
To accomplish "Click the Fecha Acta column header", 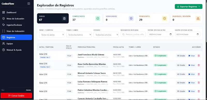I will tap(119, 47).
